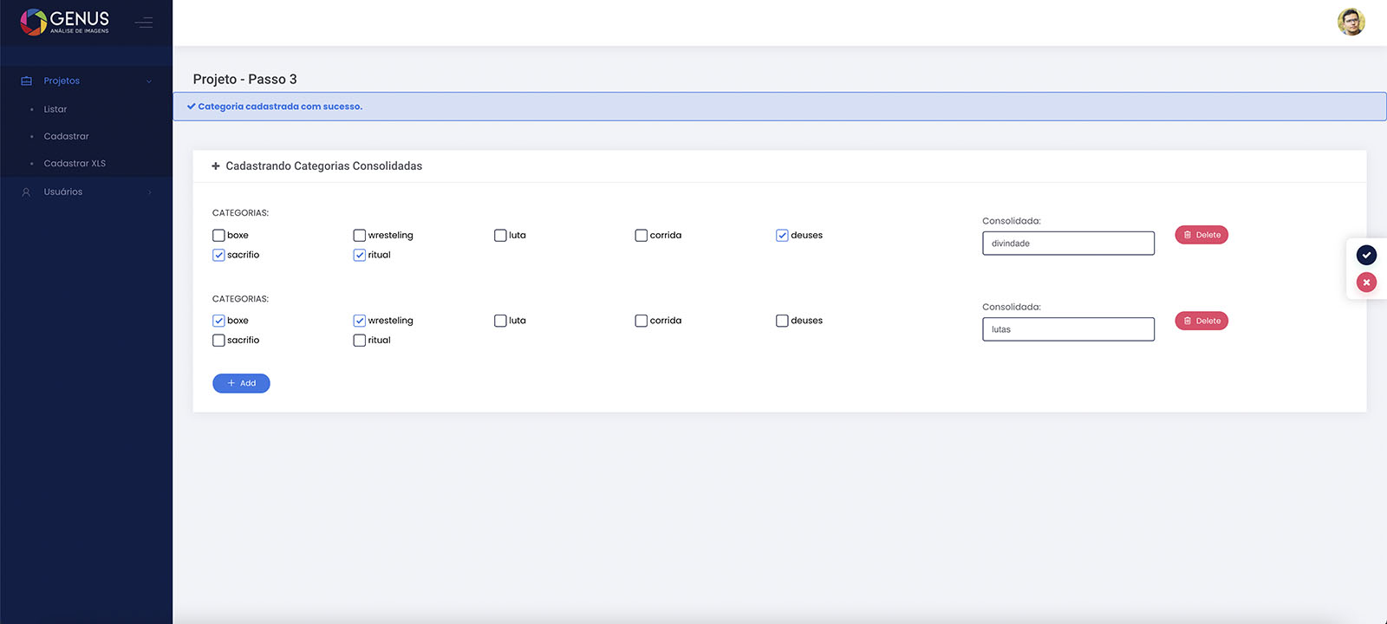Expand the Usuários menu arrow
The width and height of the screenshot is (1387, 624).
pos(149,192)
